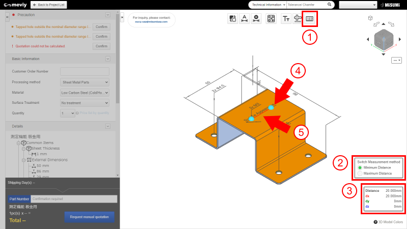Click the cross-shaped flat pattern tool

point(298,19)
